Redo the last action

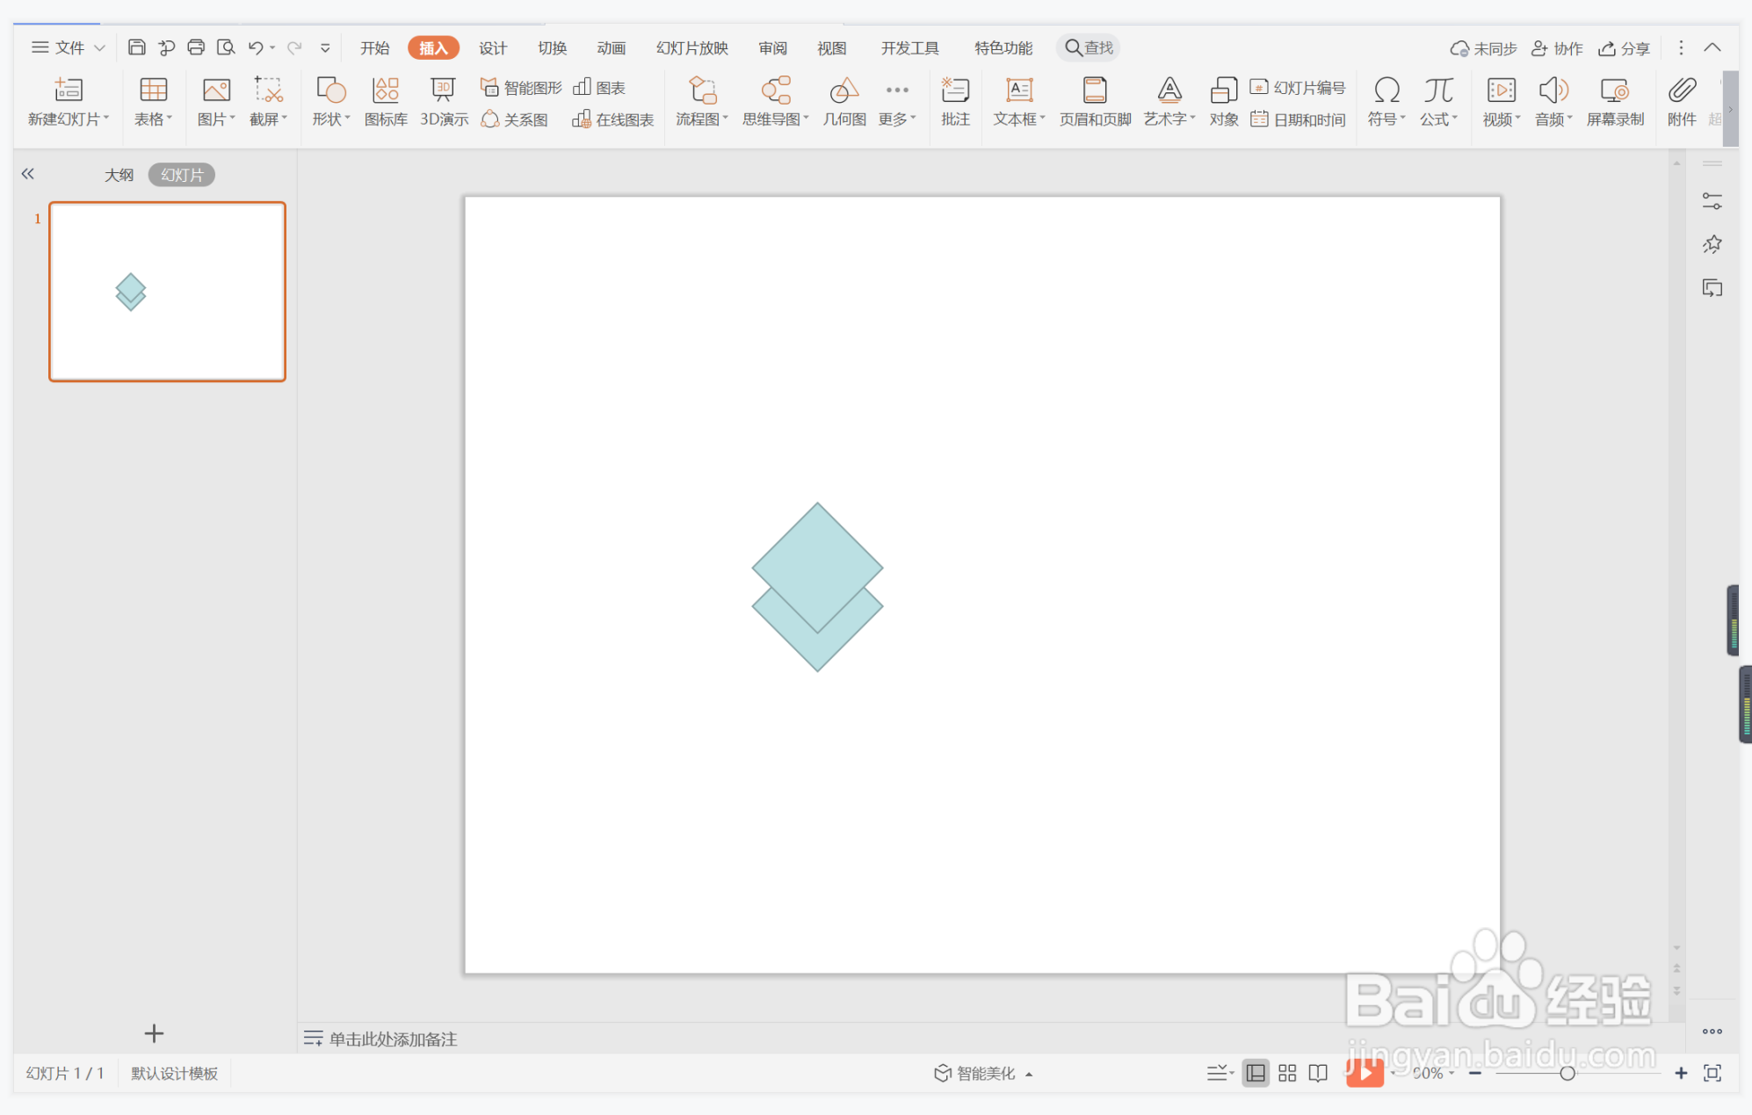pyautogui.click(x=294, y=47)
